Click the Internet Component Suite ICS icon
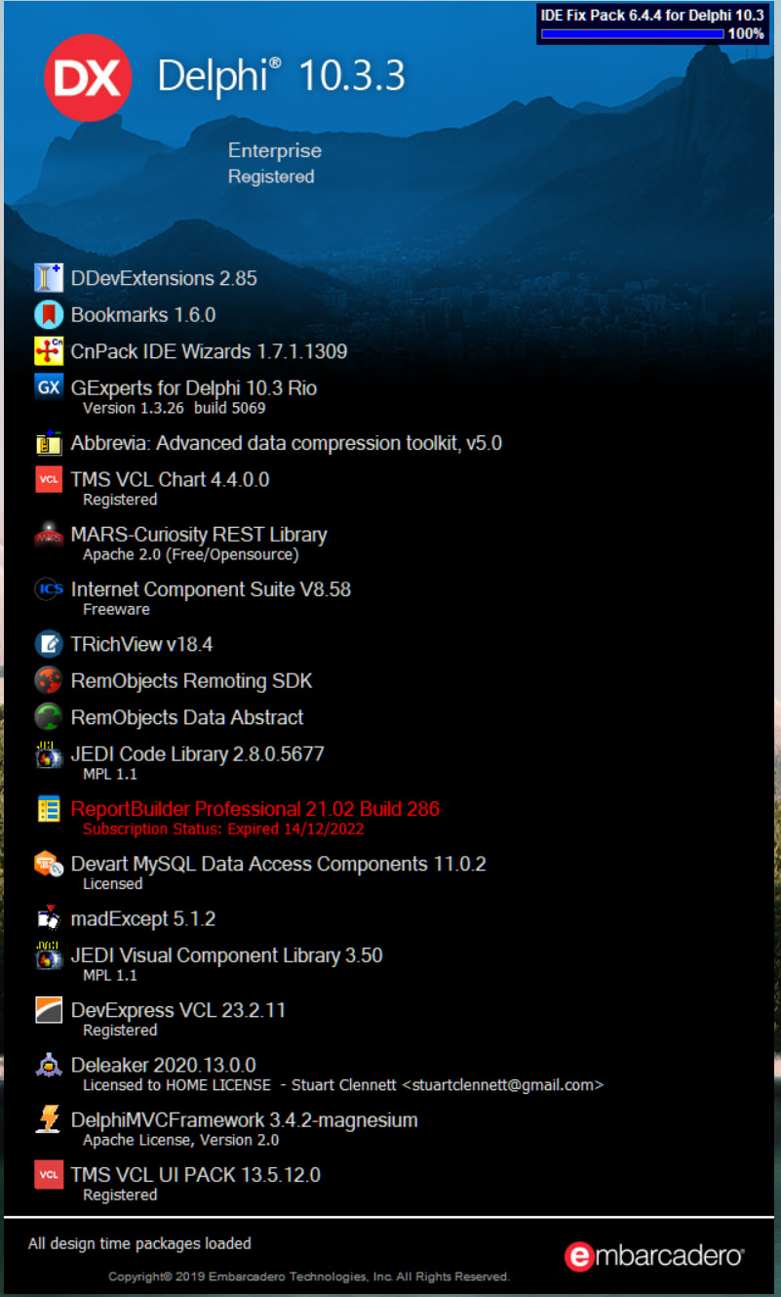781x1297 pixels. pos(49,589)
